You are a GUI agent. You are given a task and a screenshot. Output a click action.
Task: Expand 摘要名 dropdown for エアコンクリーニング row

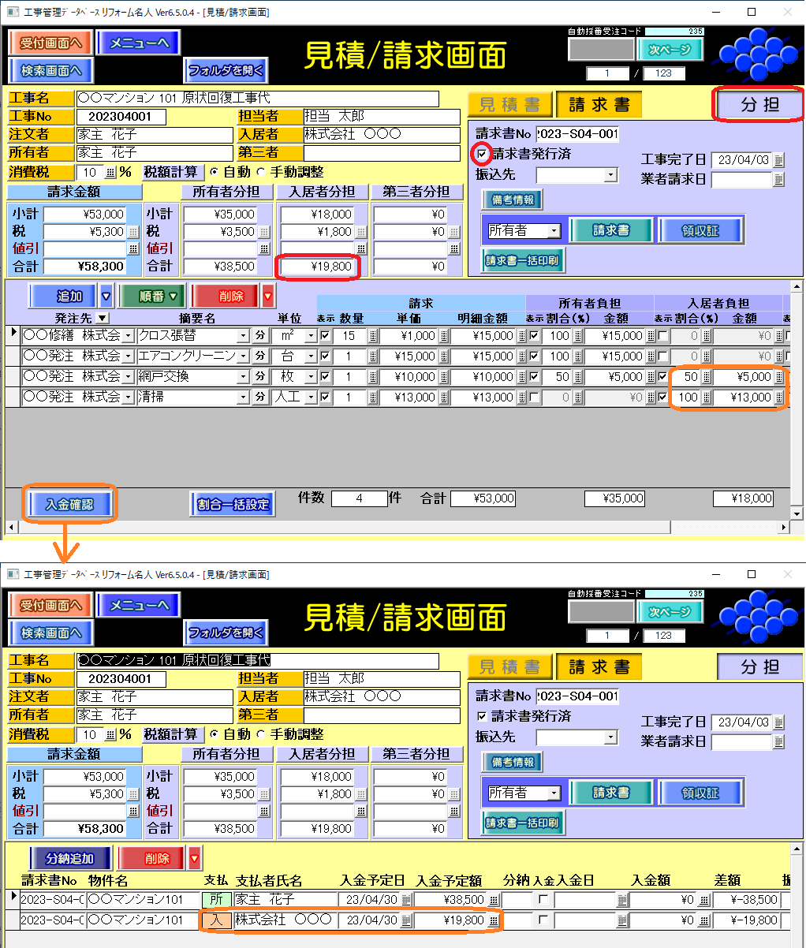243,356
